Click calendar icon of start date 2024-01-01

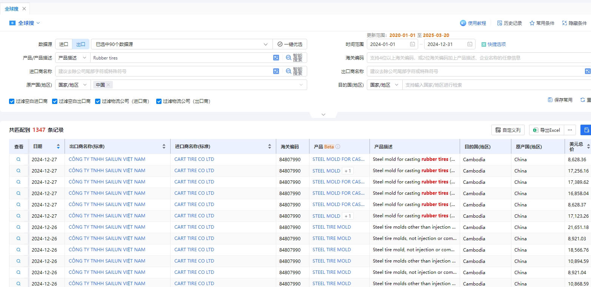(412, 44)
